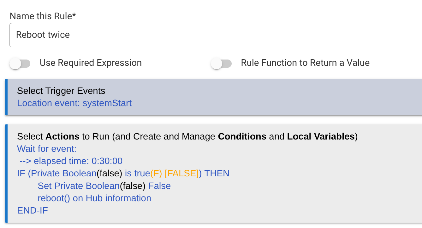Enable Rule Function to Return a Value switch
The image size is (422, 228).
(x=221, y=64)
